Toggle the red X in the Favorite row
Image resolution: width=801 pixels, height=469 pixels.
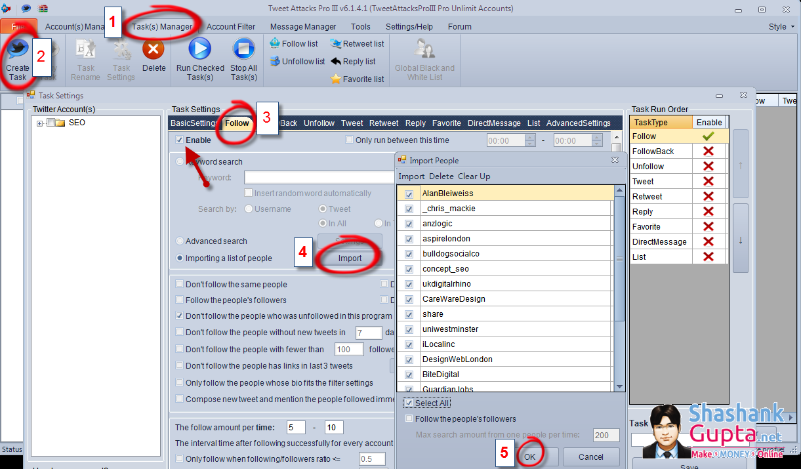tap(708, 227)
